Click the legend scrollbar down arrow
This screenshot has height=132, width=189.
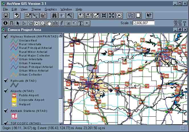tap(61, 123)
